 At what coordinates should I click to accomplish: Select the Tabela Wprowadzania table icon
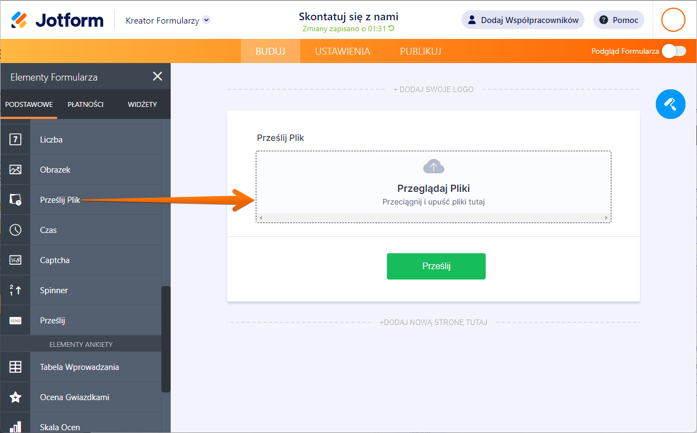tap(15, 367)
